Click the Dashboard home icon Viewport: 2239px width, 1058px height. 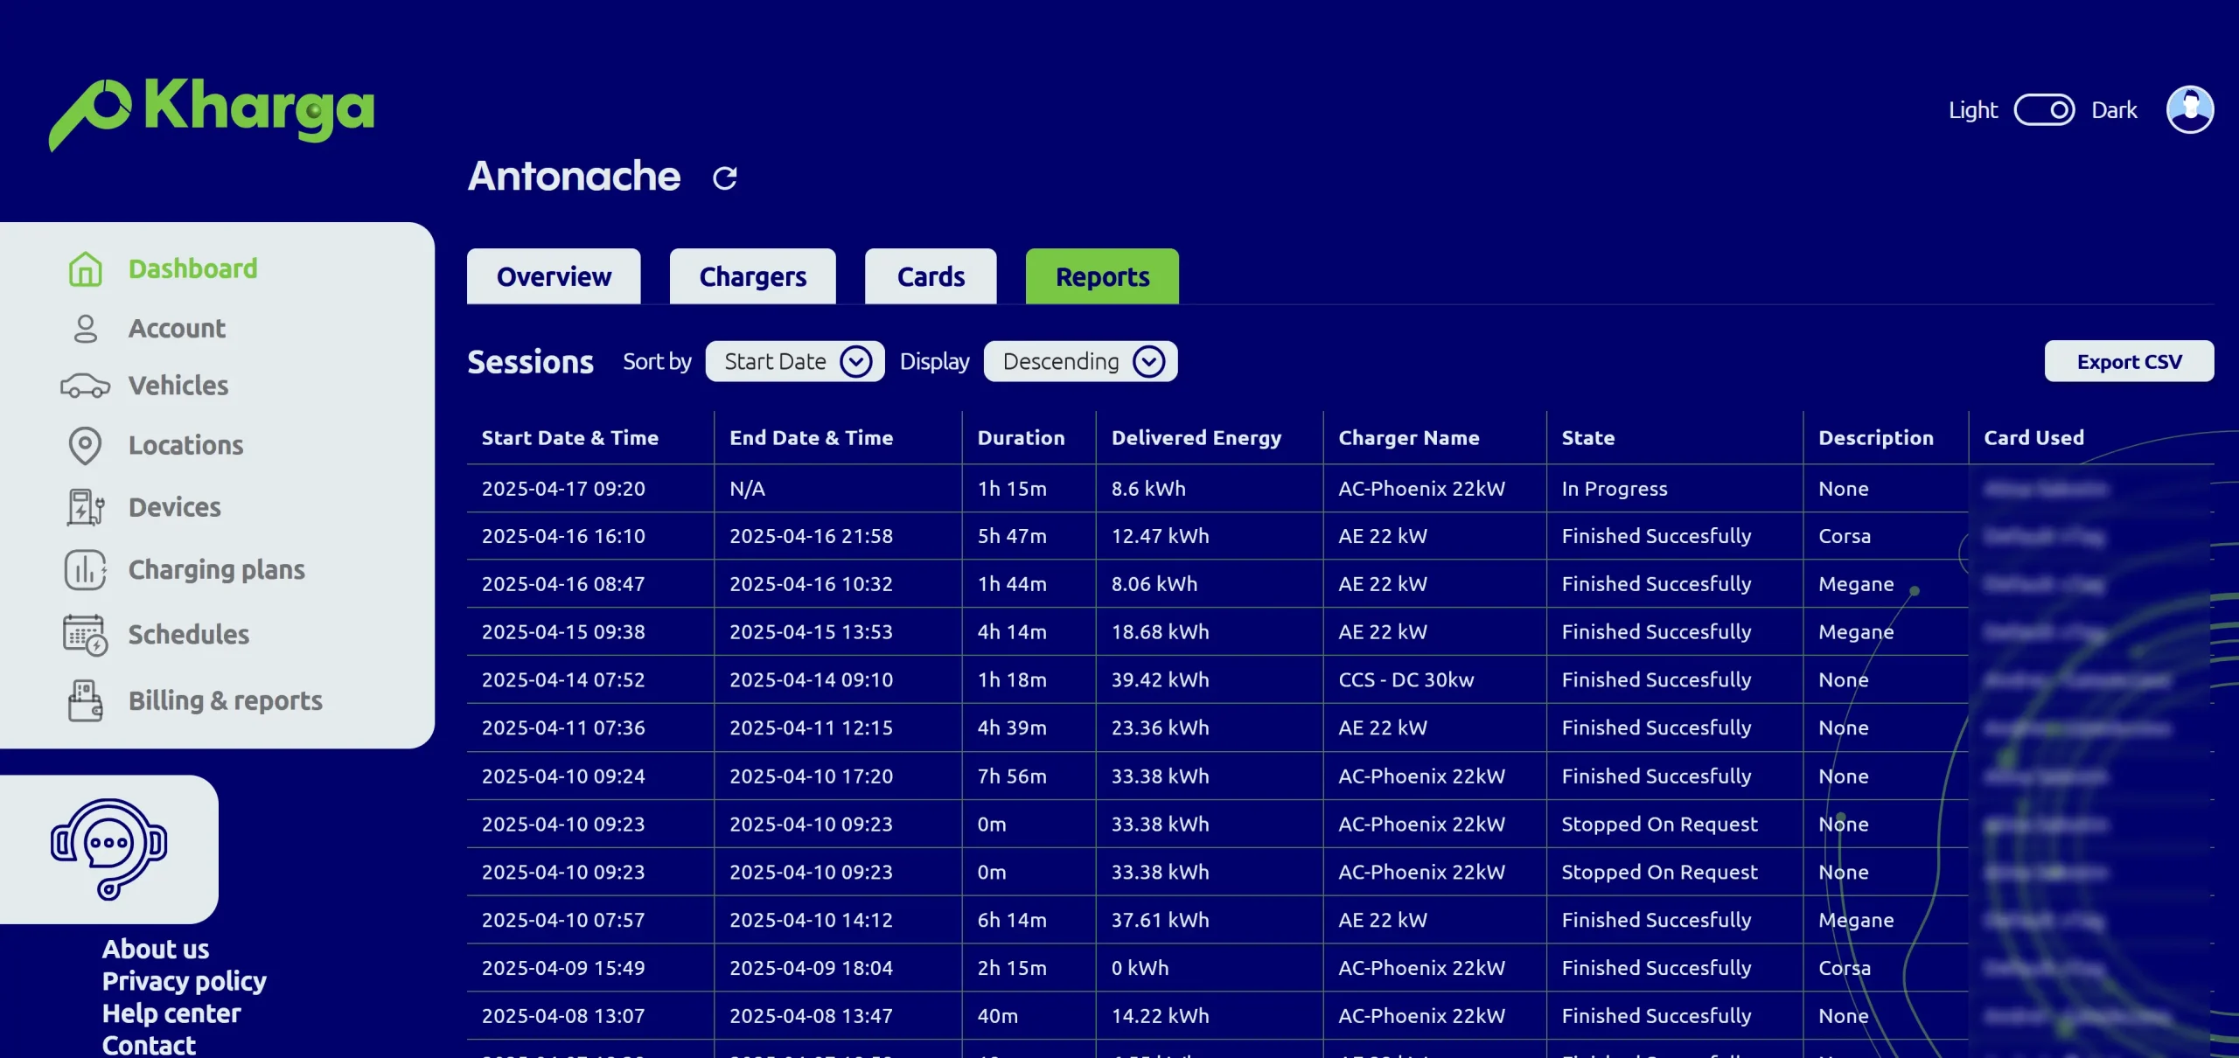85,269
